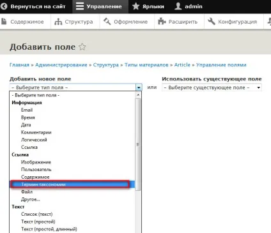Go to Типы материалов breadcrumb link

pyautogui.click(x=146, y=65)
